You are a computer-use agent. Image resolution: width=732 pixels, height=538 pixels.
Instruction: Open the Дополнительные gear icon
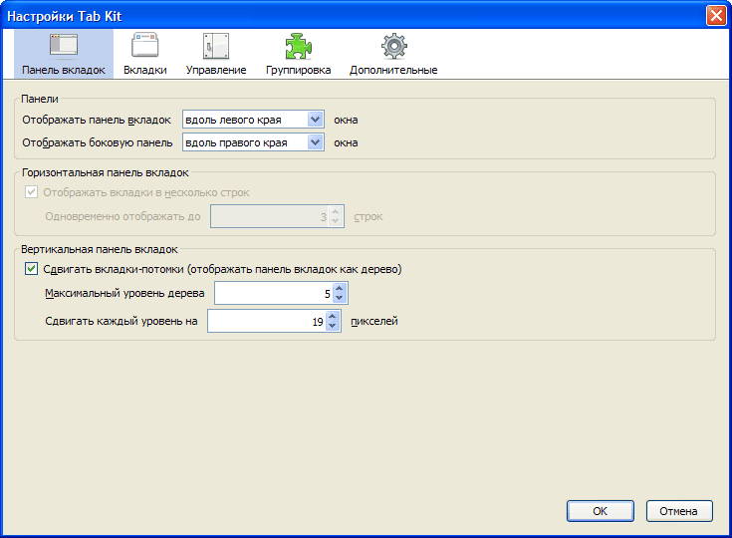pyautogui.click(x=394, y=46)
